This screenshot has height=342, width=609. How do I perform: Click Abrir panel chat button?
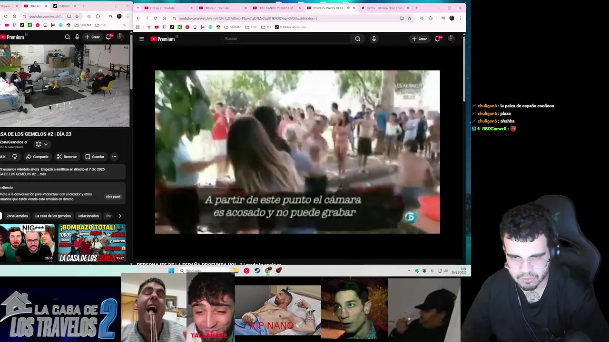tap(113, 196)
